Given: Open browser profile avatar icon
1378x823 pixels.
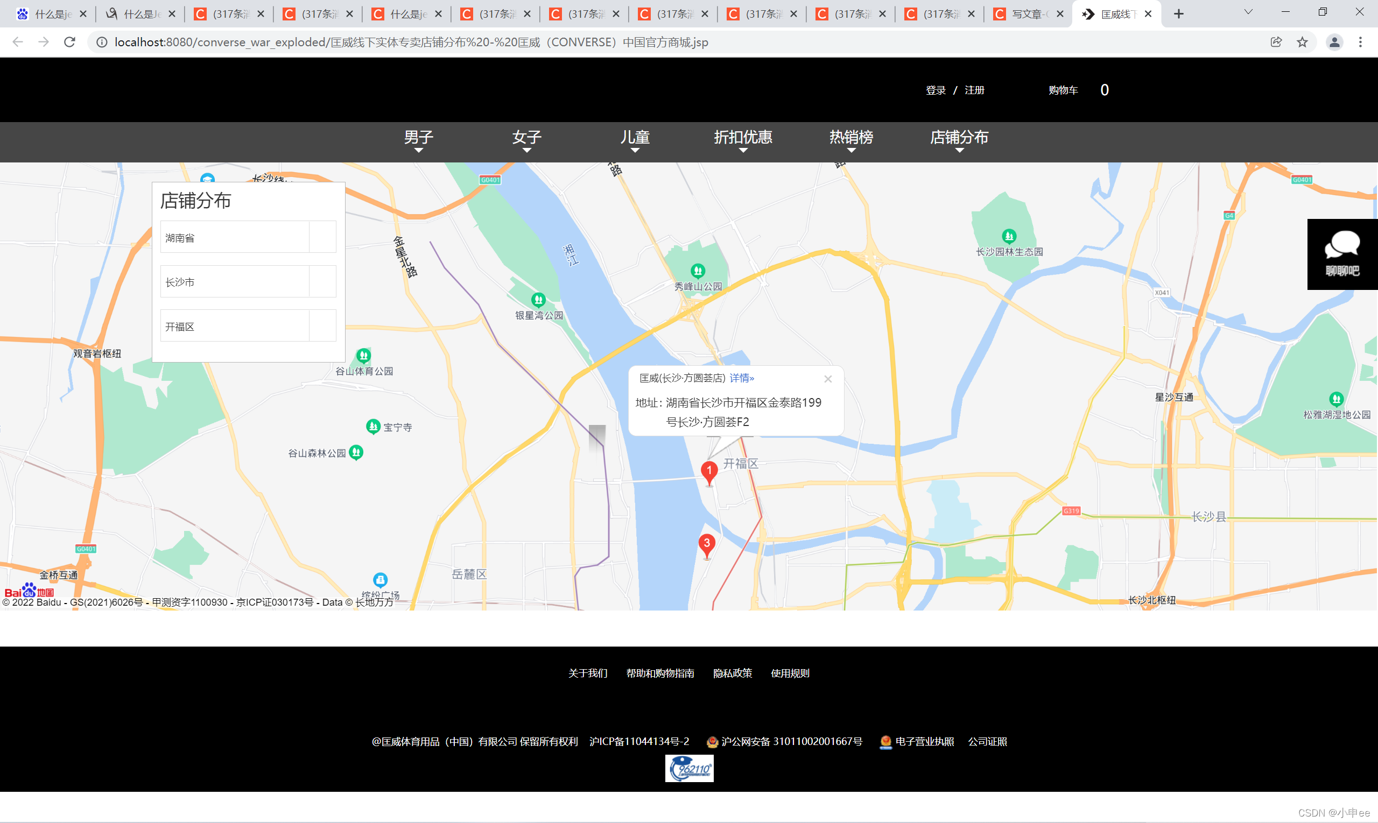Looking at the screenshot, I should [1334, 42].
